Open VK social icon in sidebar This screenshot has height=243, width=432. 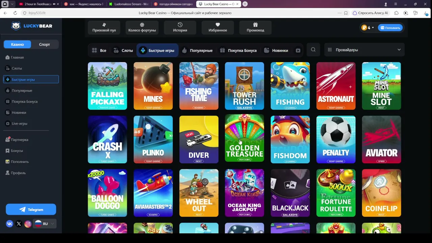(10, 224)
